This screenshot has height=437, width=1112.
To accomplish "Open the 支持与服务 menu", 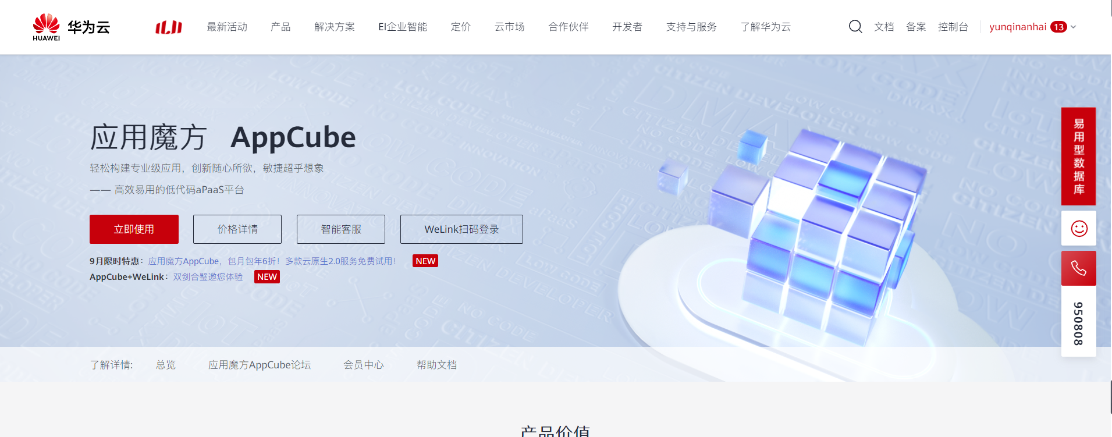I will coord(691,27).
